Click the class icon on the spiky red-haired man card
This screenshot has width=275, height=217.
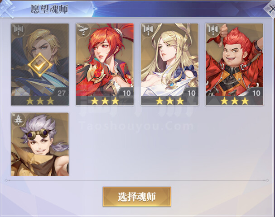[x=213, y=31]
